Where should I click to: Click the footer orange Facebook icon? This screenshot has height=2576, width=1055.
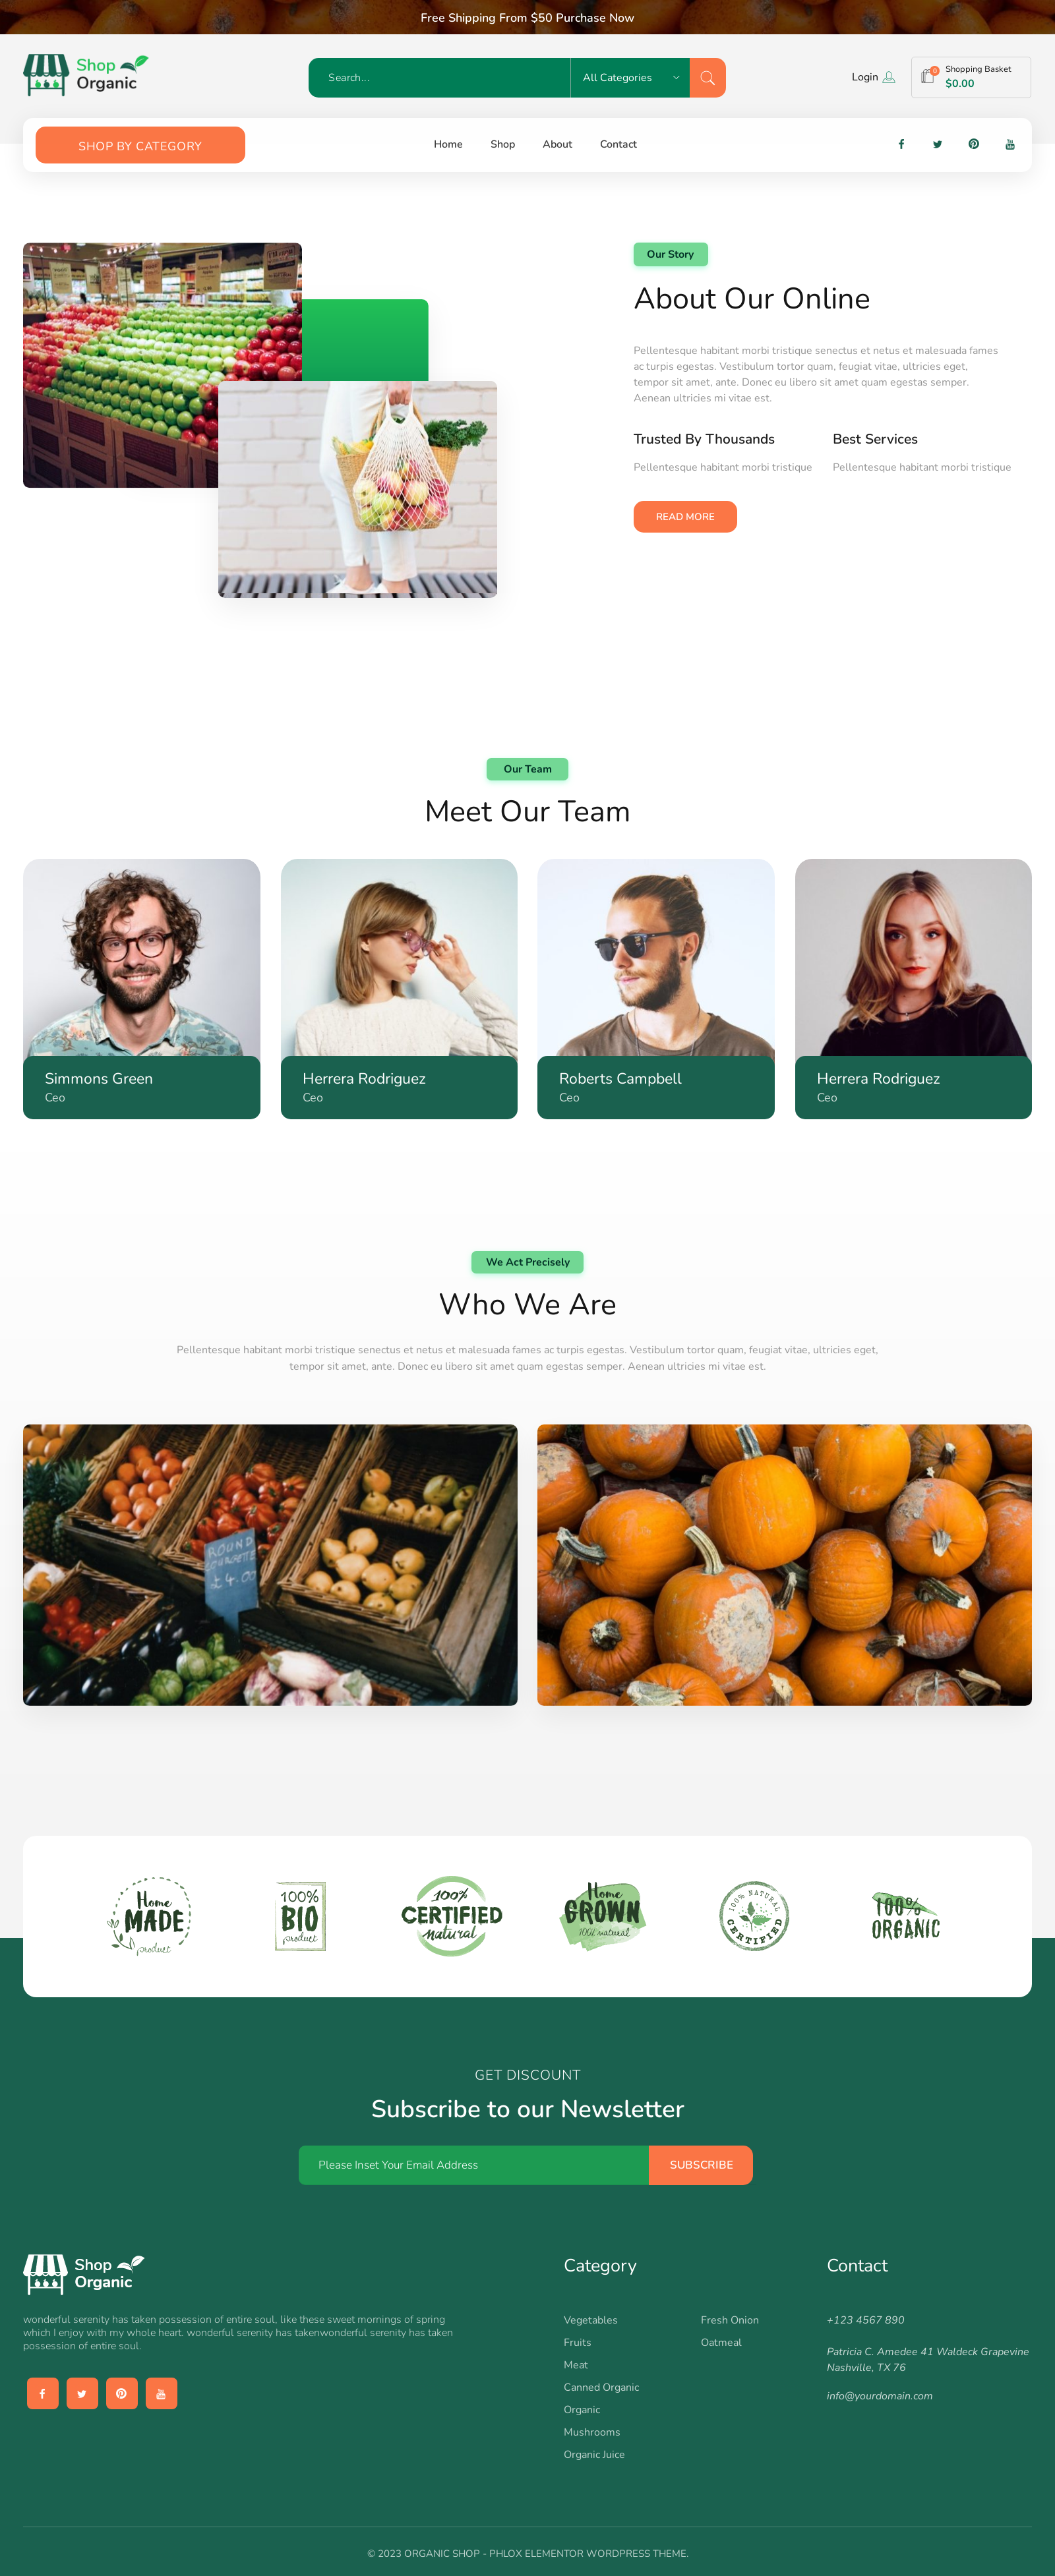[x=42, y=2393]
